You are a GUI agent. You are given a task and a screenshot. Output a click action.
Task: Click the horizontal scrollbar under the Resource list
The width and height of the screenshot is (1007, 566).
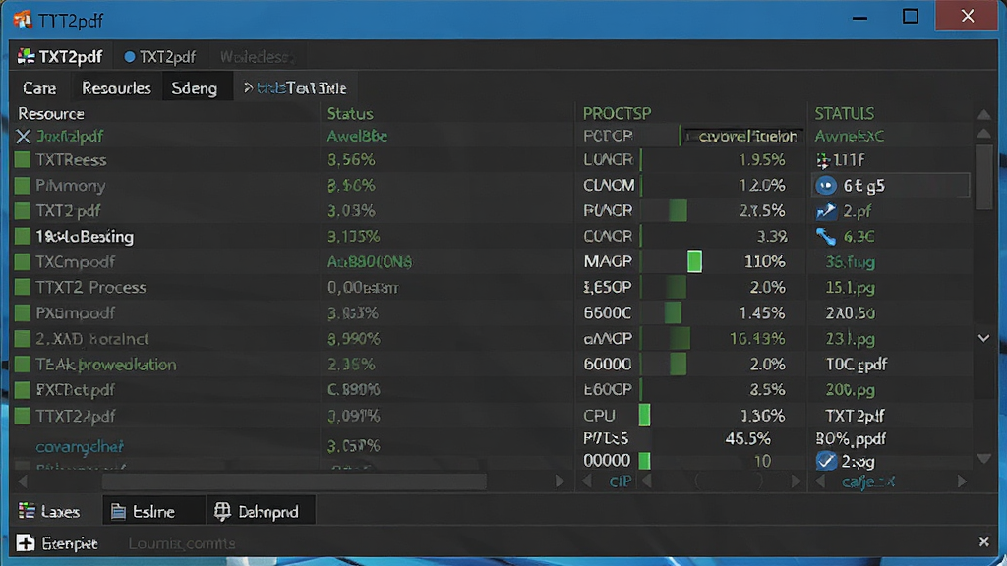pos(294,481)
